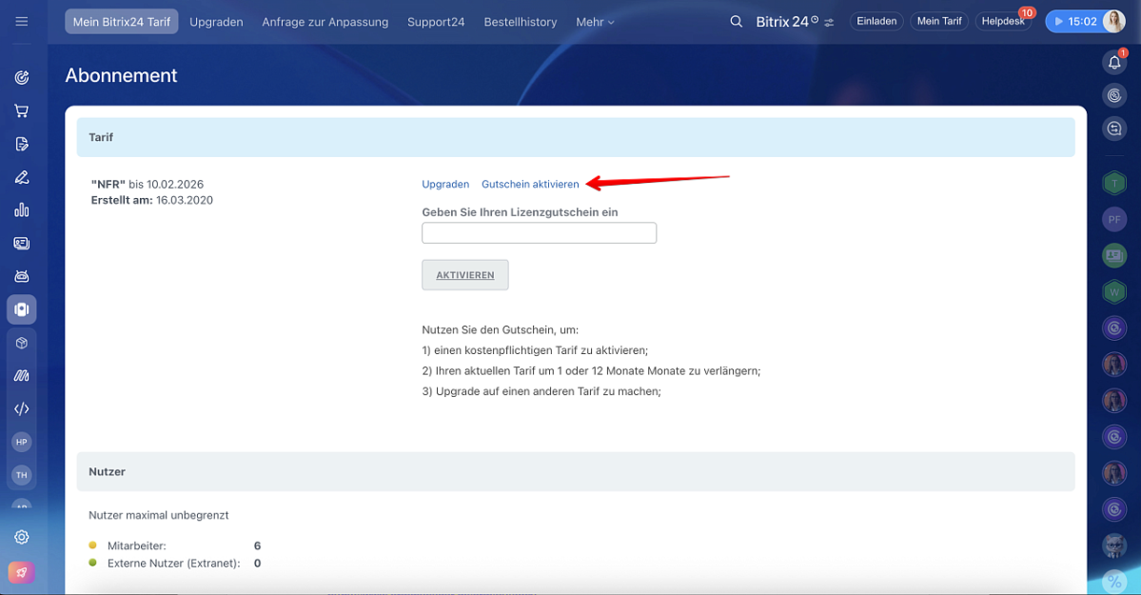Open the Gutschein aktivieren link
Viewport: 1141px width, 595px height.
(530, 184)
